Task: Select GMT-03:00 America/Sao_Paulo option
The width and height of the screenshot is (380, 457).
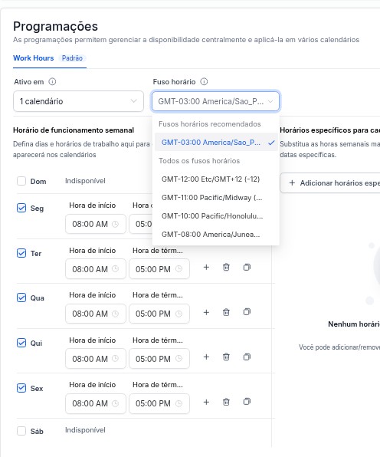Action: pos(216,142)
